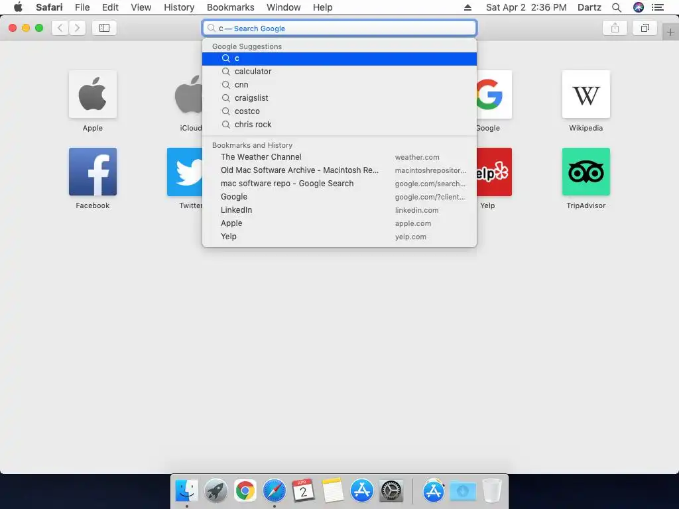This screenshot has height=509, width=679.
Task: Open the Facebook favorite tile
Action: click(93, 172)
